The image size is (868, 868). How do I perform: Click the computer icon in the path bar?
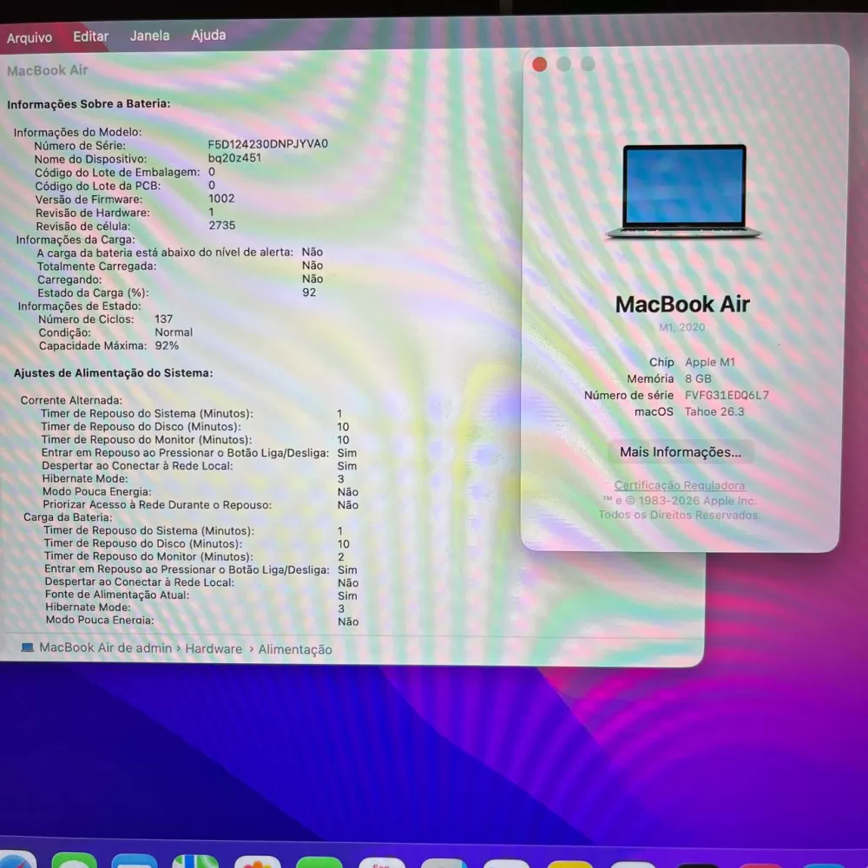tap(27, 648)
